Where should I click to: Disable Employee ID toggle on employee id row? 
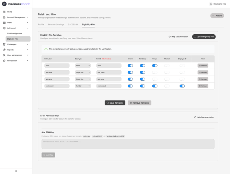[182, 86]
